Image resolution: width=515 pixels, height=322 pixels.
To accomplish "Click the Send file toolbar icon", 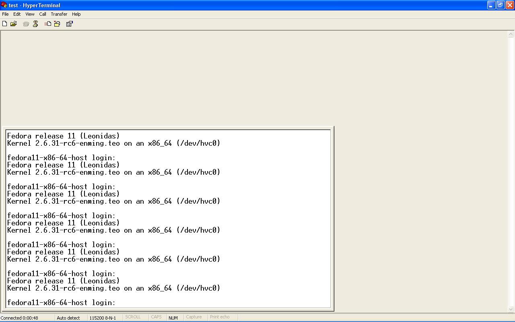I will [48, 24].
